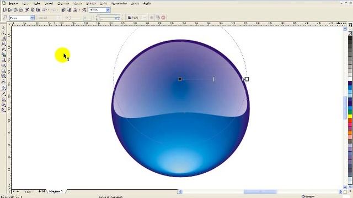Open the Ventana menu
353x198 pixels.
pyautogui.click(x=135, y=3)
